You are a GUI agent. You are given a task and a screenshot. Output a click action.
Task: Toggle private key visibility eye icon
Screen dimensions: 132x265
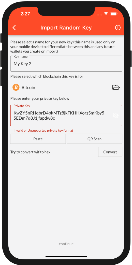point(116,116)
